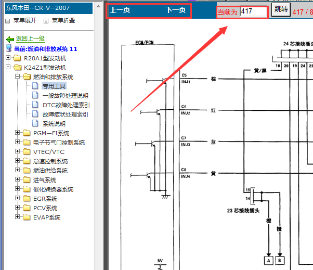
Task: Click 菜单折叠 to collapse menu
Action: (x=63, y=20)
